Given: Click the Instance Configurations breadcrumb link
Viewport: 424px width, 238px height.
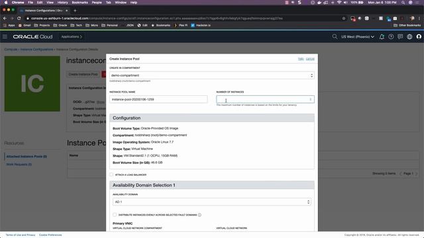Looking at the screenshot, I should pos(37,50).
